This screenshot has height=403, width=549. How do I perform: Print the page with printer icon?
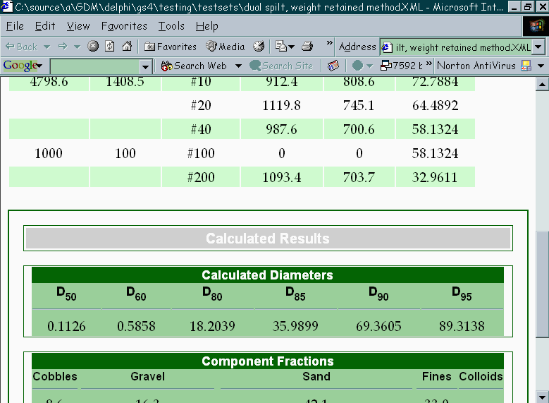(307, 47)
